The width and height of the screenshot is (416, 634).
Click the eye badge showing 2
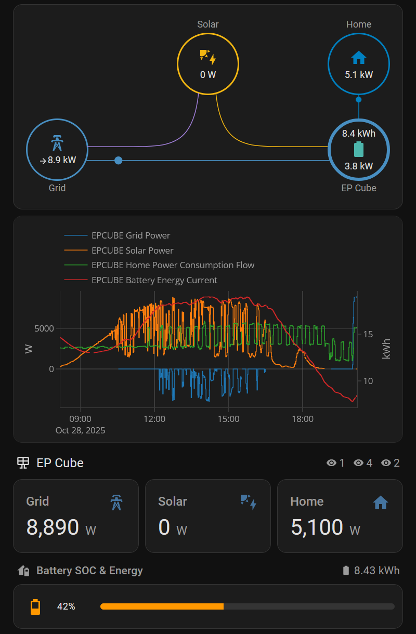point(391,463)
